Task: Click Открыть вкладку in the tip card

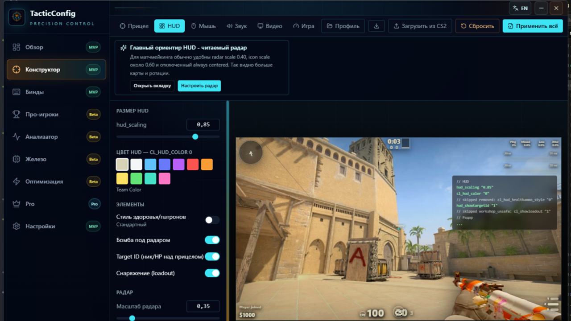Action: [152, 86]
